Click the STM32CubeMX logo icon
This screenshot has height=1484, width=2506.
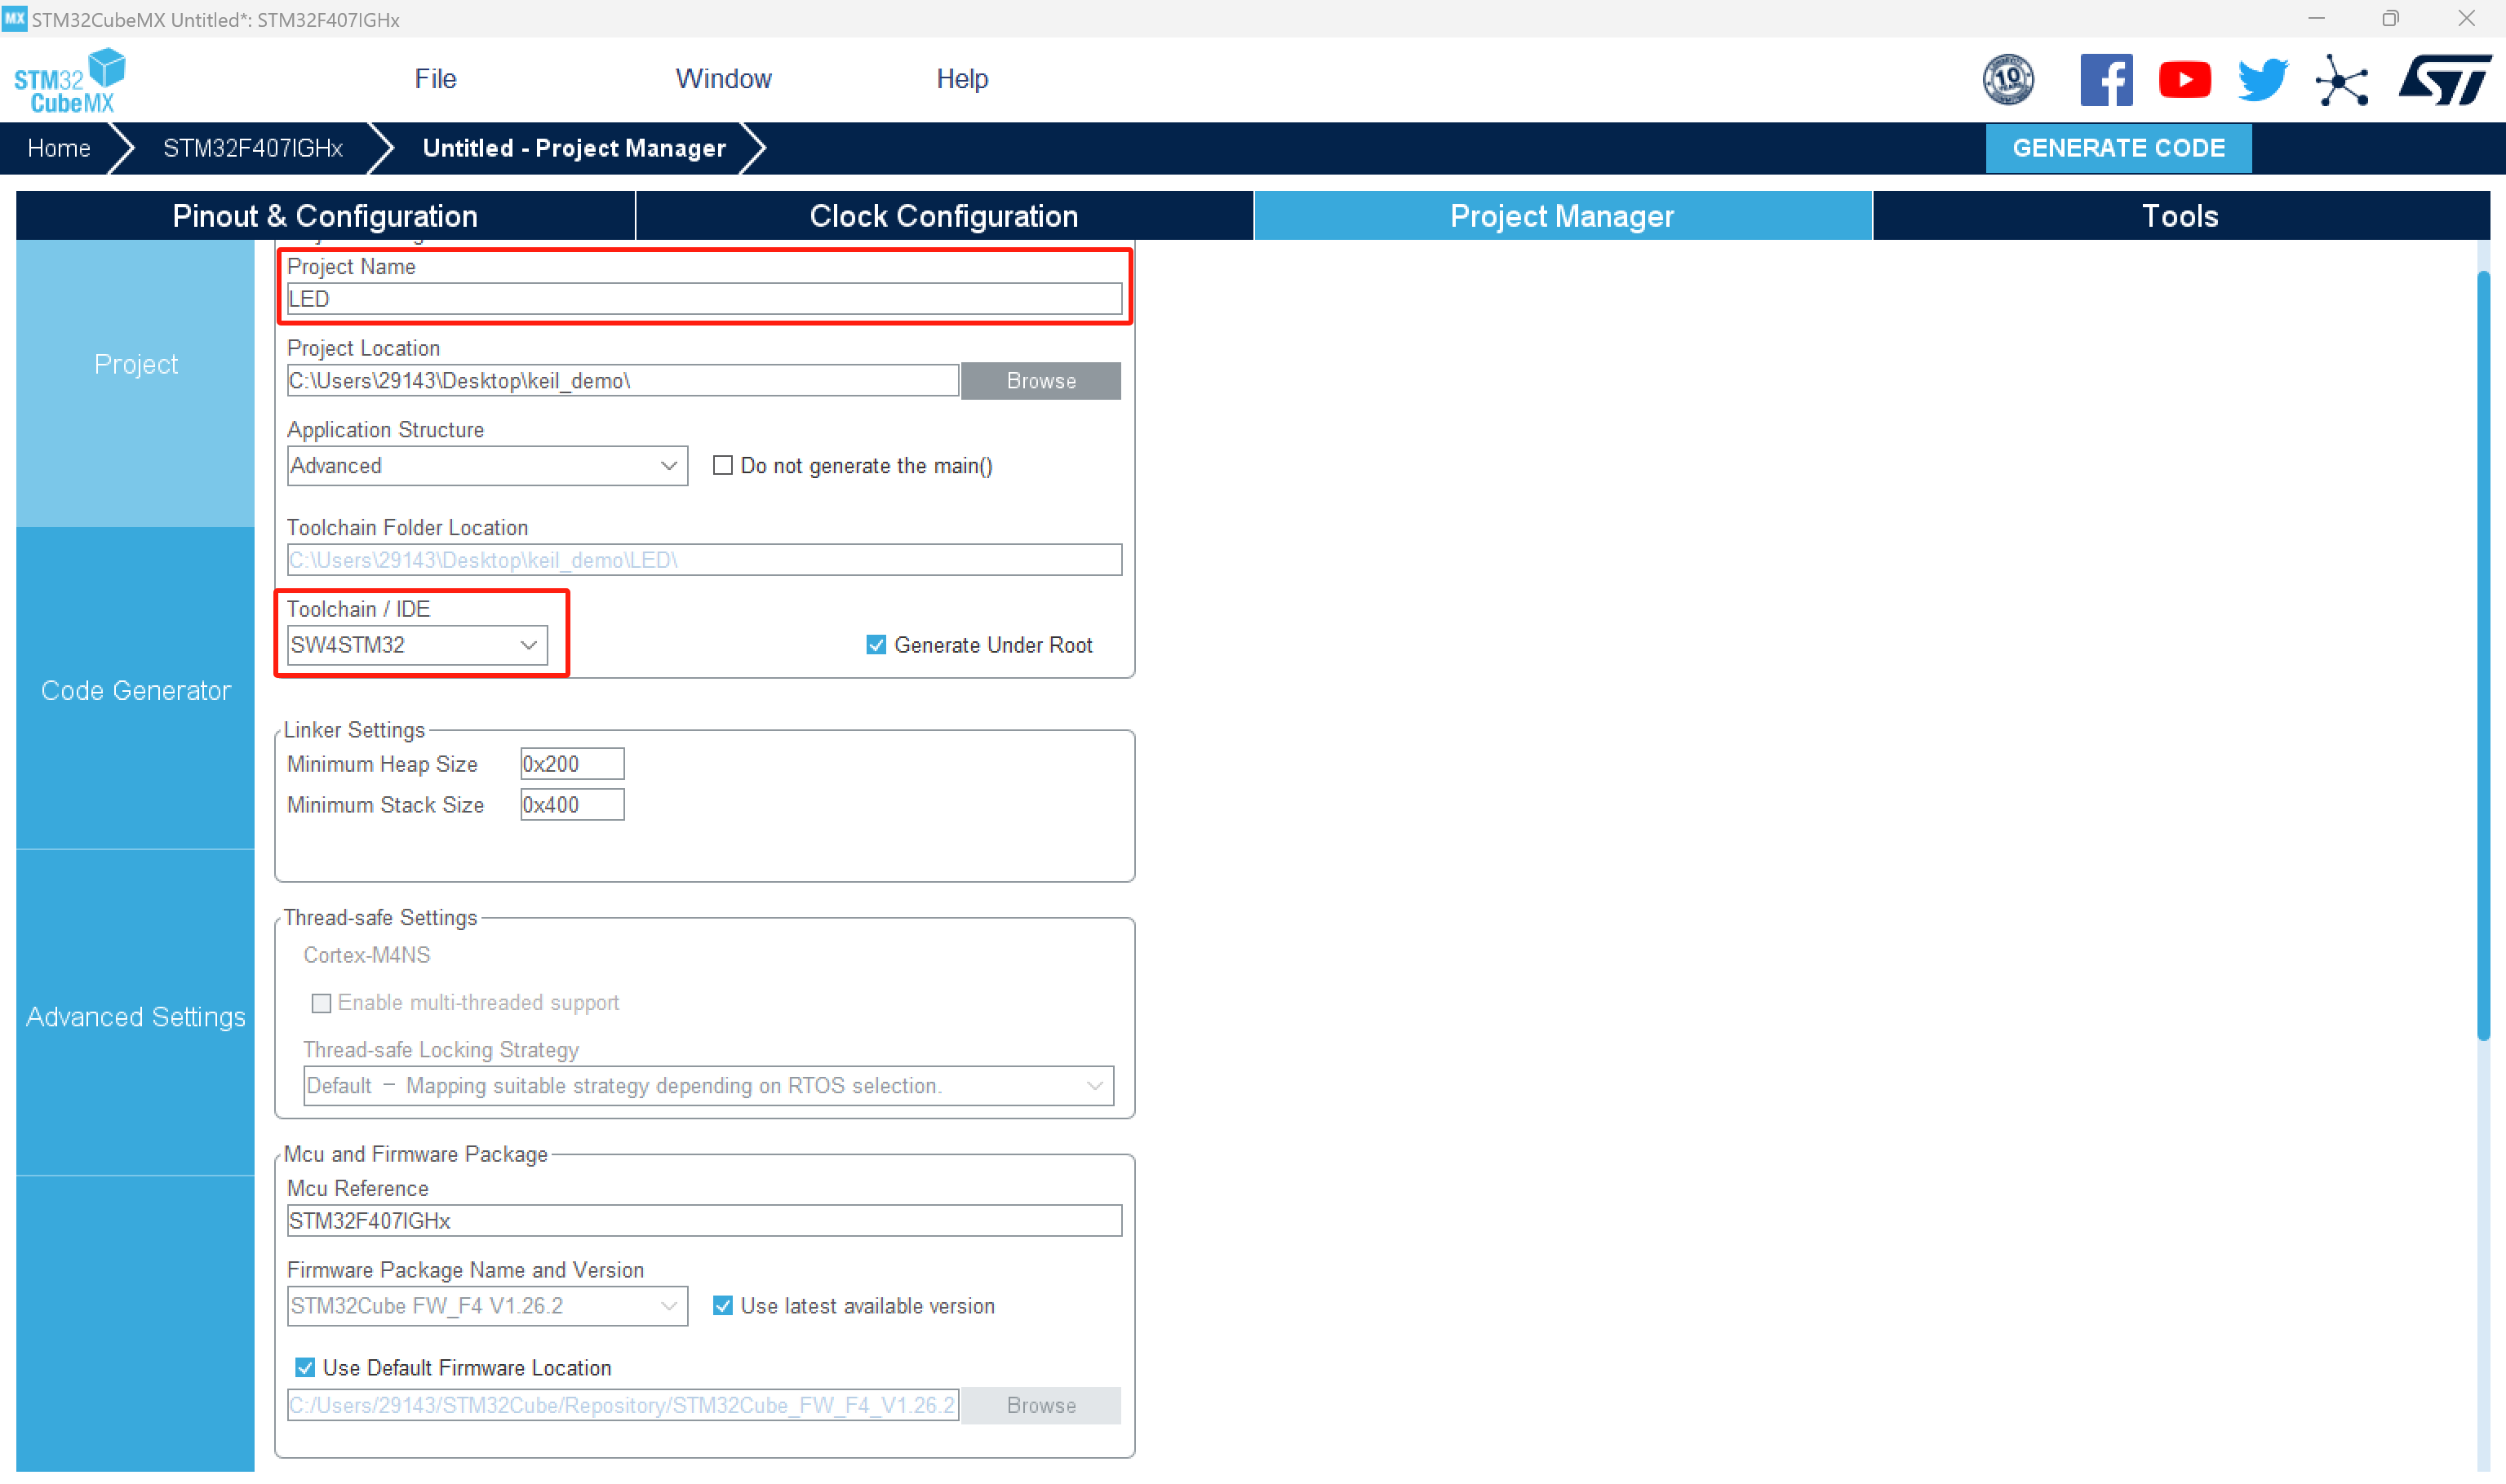[70, 81]
